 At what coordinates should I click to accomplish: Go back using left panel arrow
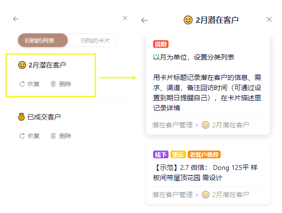(x=16, y=19)
